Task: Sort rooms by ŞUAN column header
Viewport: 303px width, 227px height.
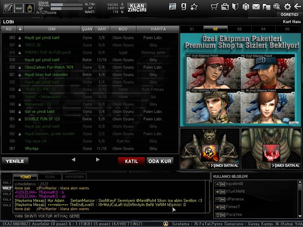Action: 87,29
